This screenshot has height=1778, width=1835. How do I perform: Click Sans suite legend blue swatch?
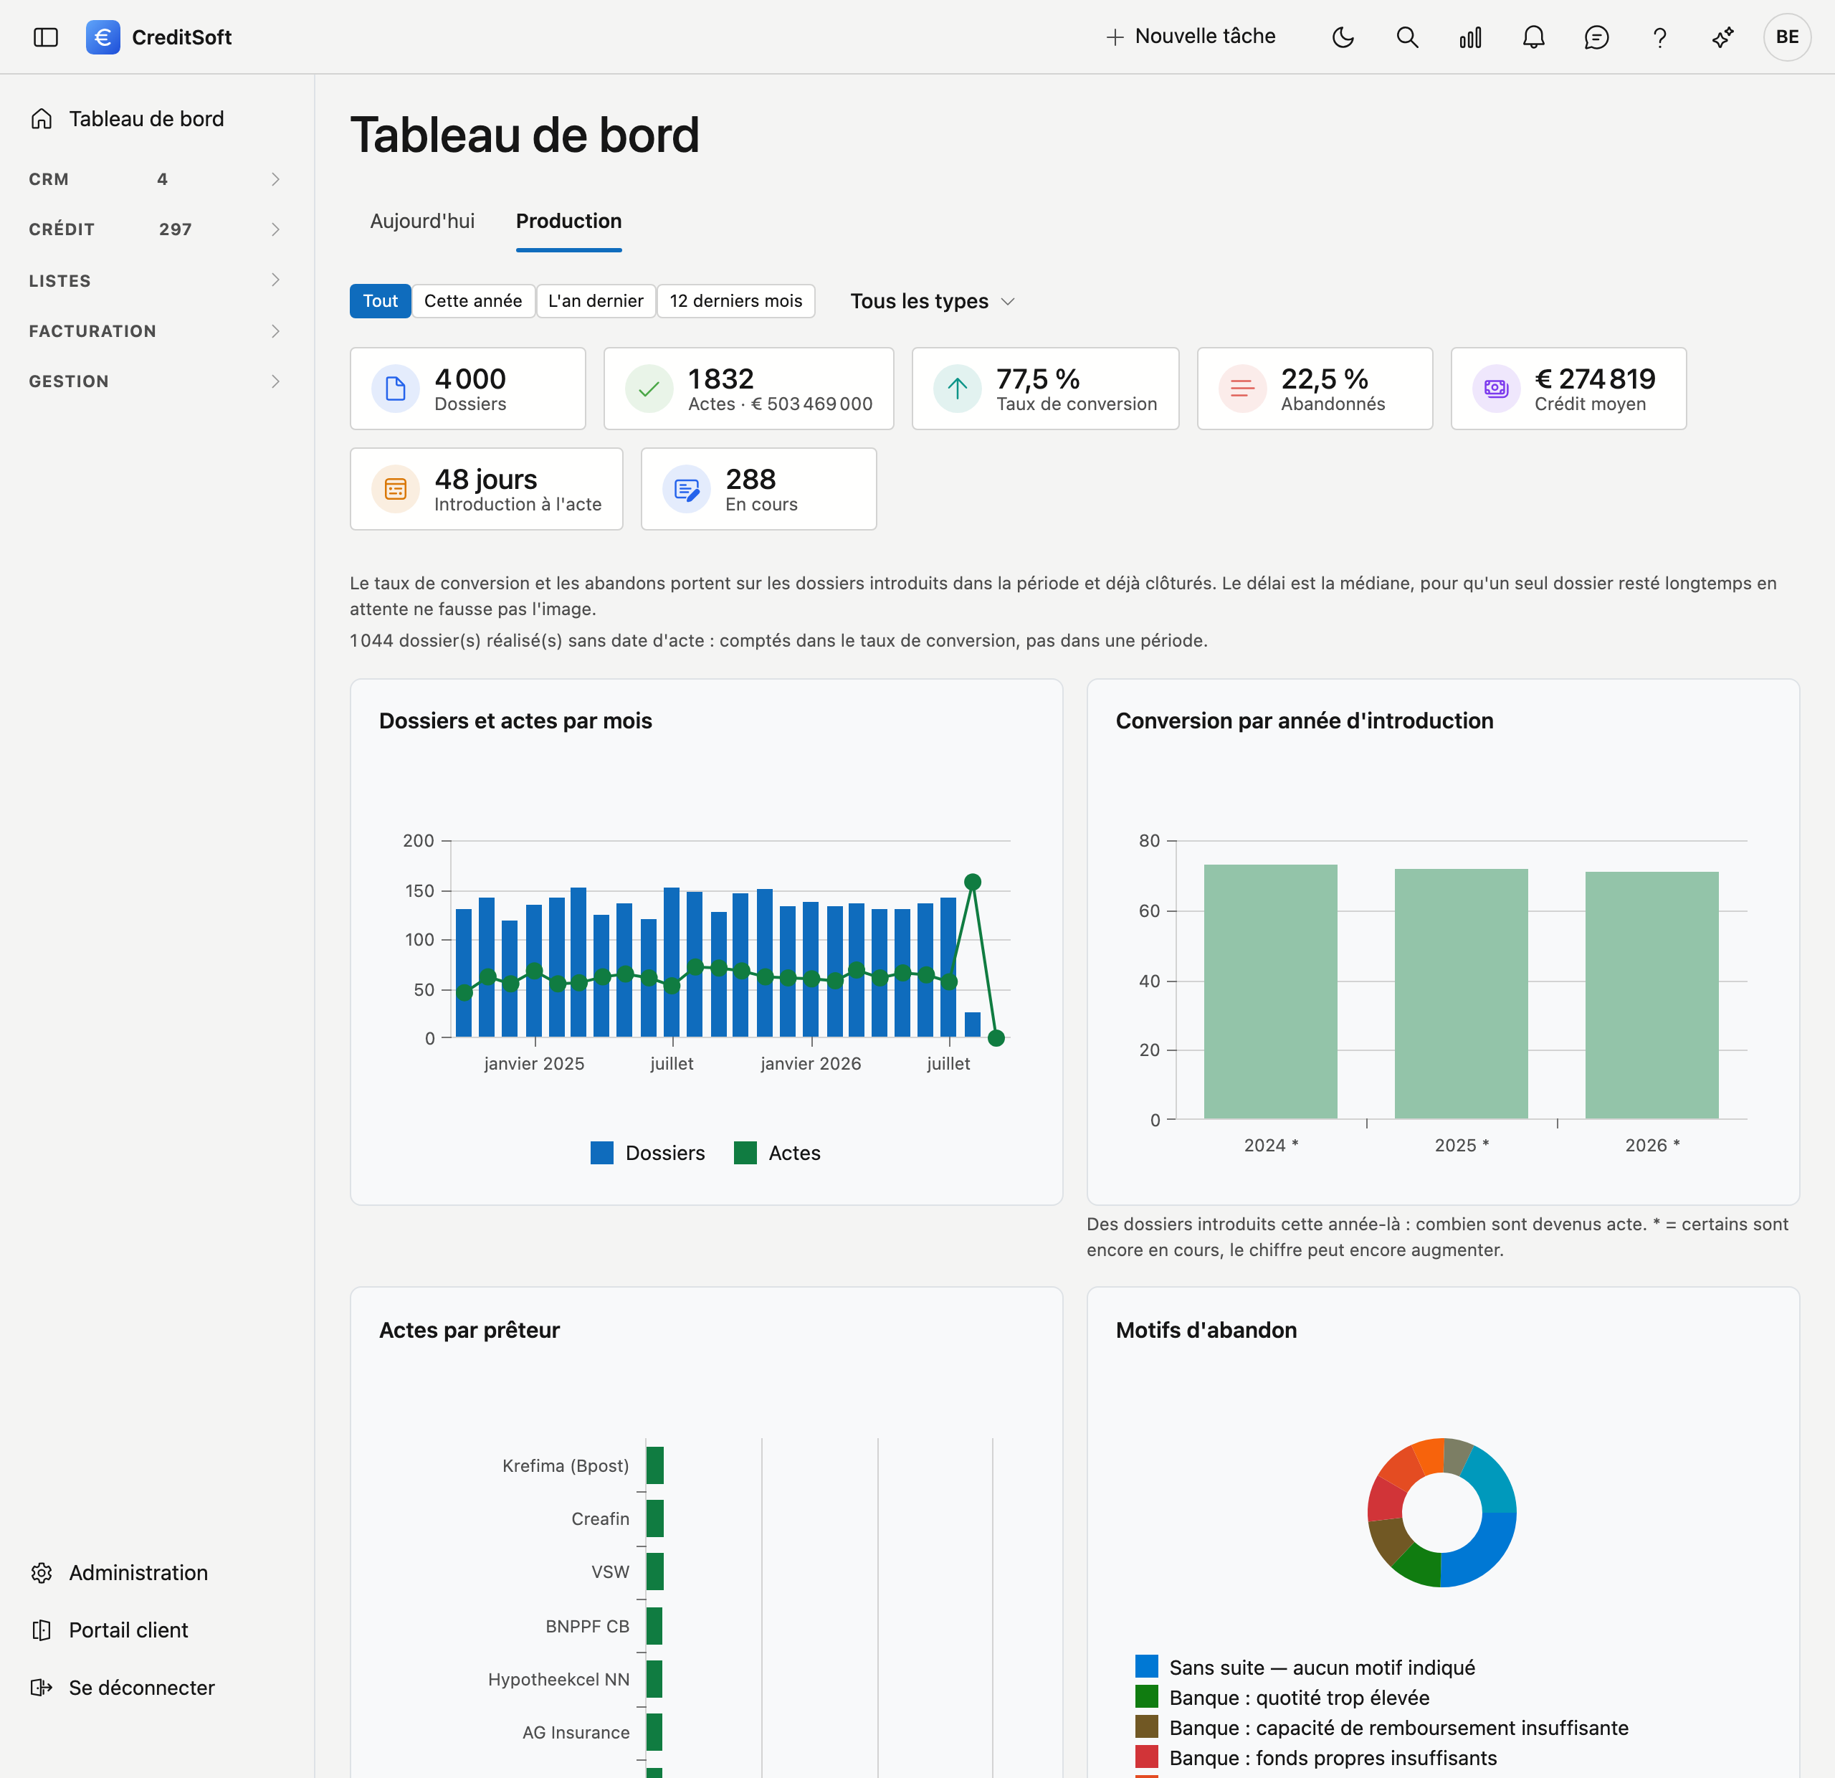[x=1147, y=1667]
